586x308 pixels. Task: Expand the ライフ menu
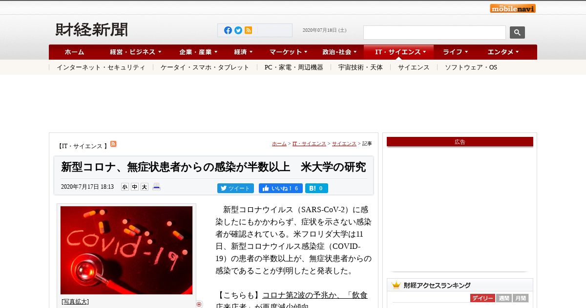456,52
